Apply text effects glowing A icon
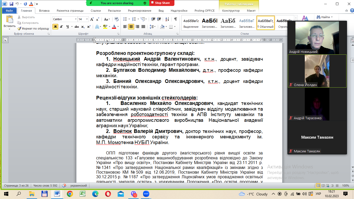354x199 pixels. [97, 27]
